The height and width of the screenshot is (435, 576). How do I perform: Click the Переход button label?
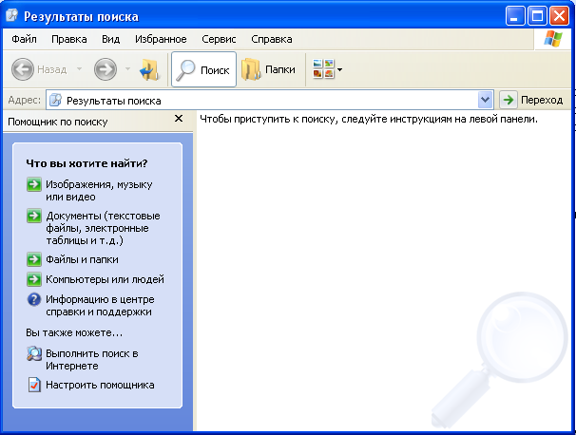[542, 100]
